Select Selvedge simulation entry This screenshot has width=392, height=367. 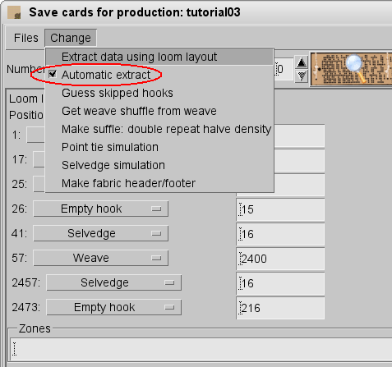159,165
